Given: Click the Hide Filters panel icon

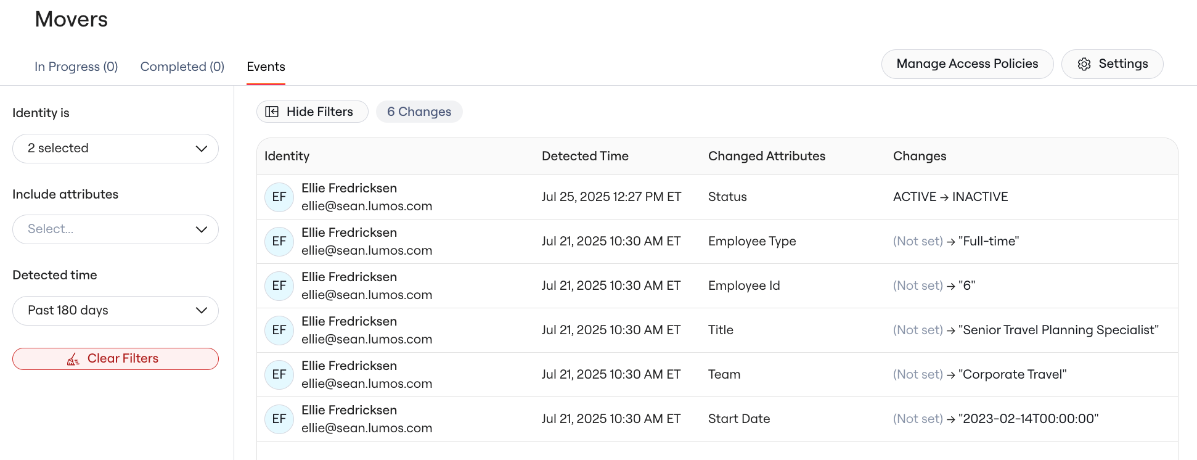Looking at the screenshot, I should click(272, 112).
